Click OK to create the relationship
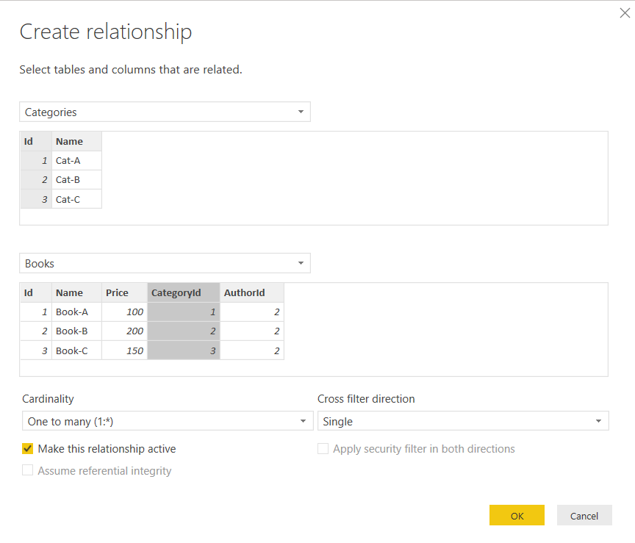 [517, 515]
